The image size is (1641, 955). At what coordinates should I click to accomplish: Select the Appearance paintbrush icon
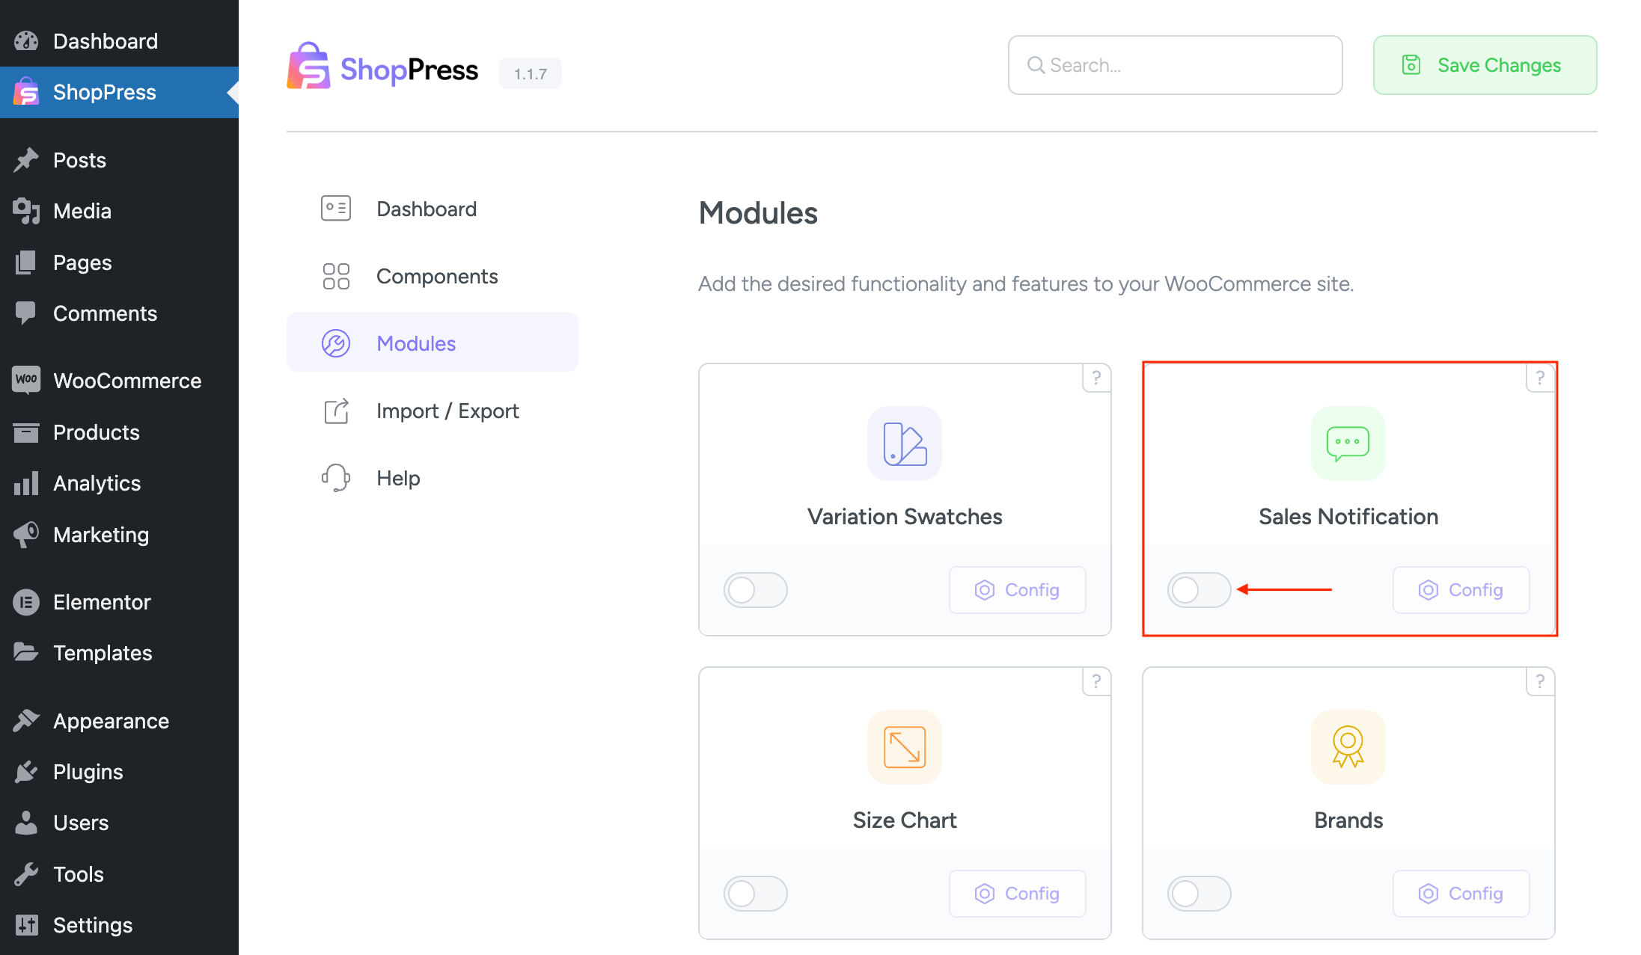(x=26, y=719)
